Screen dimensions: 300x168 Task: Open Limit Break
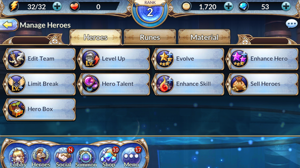point(40,84)
